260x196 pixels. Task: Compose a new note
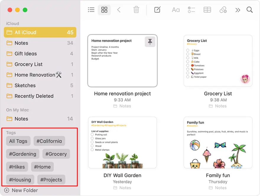pos(157,10)
